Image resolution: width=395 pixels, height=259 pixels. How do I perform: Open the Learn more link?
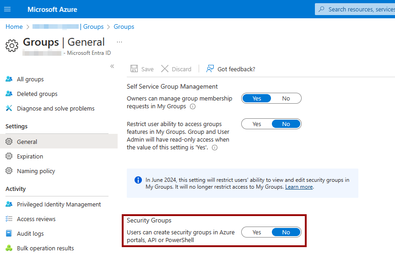tap(299, 187)
